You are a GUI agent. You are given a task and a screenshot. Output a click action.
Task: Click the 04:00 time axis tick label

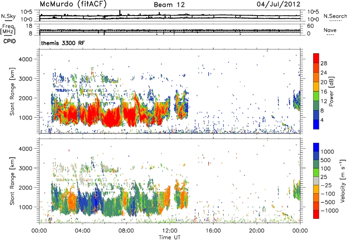[x=82, y=231]
